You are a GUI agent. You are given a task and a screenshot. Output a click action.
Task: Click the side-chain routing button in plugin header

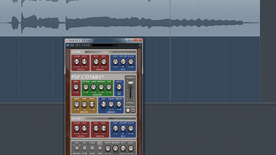coord(83,45)
